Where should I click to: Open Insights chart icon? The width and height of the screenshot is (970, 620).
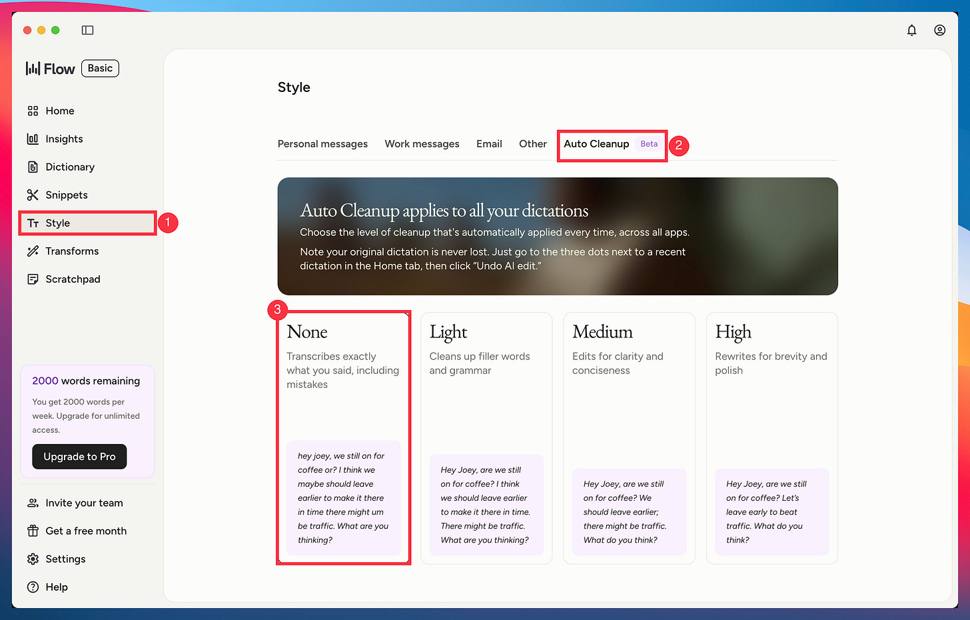(x=33, y=139)
